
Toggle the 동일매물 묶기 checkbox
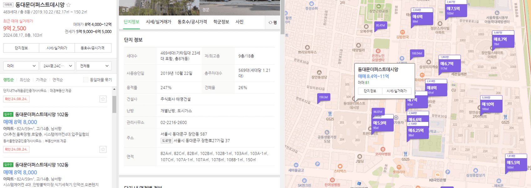[85, 80]
